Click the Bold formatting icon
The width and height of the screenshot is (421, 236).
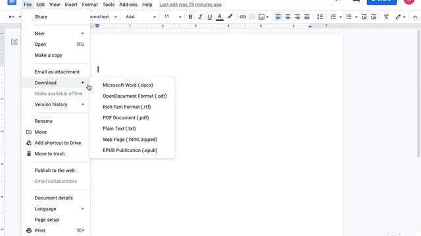[x=190, y=17]
